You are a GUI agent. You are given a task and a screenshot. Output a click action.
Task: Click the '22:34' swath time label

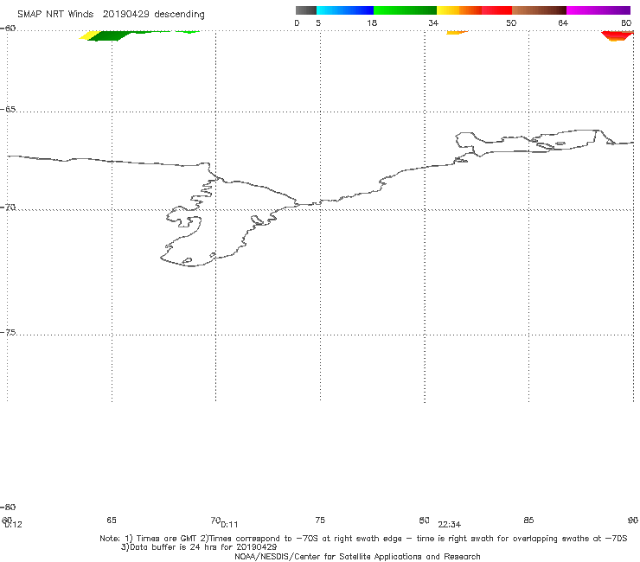(450, 525)
